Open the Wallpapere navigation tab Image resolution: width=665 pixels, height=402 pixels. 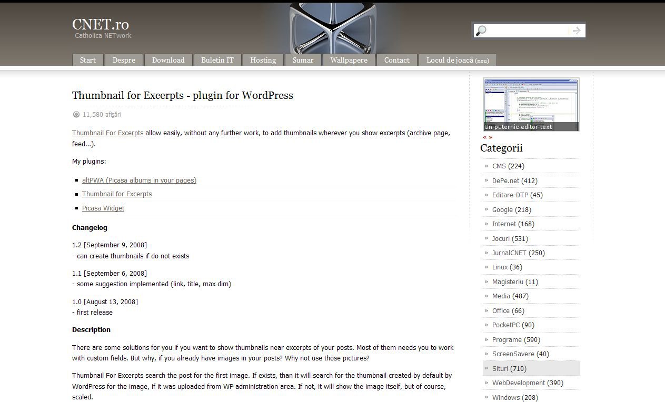click(349, 60)
